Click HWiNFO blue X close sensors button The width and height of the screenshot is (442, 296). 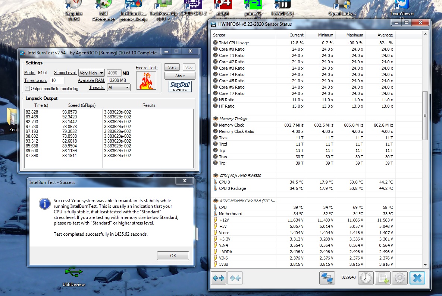click(x=417, y=278)
